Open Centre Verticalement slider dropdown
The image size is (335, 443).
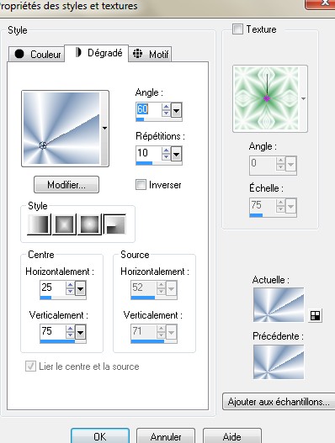pyautogui.click(x=80, y=333)
